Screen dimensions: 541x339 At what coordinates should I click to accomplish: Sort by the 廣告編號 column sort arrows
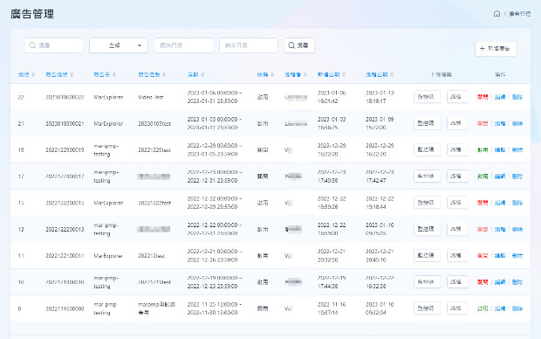pos(72,74)
